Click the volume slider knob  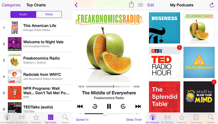(x=105, y=114)
